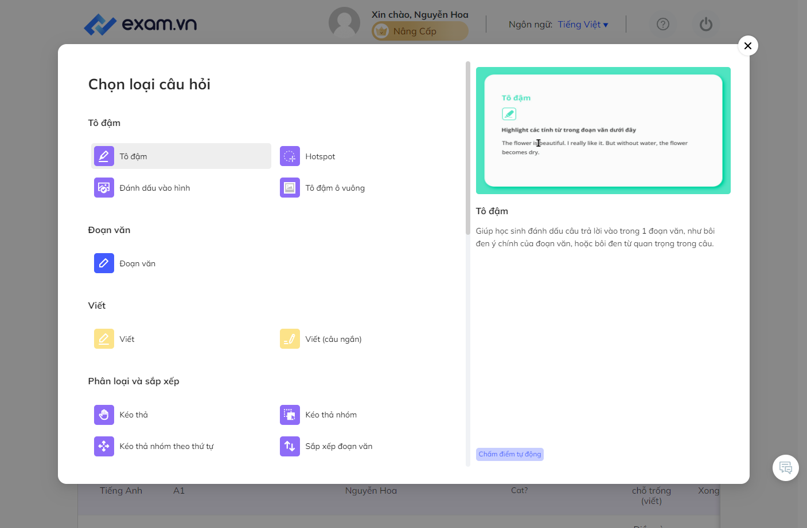Choose the Kéo thả hand icon
Screen dimensions: 807x528
pyautogui.click(x=104, y=414)
